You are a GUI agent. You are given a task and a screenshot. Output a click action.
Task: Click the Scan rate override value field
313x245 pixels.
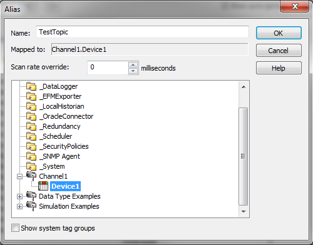[108, 67]
